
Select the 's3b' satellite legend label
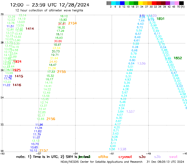(x=157, y=157)
